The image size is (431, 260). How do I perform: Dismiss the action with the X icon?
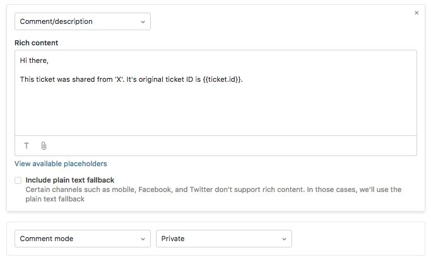[x=416, y=13]
